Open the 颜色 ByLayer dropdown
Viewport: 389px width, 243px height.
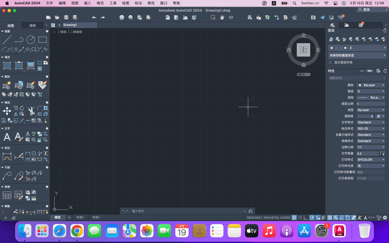370,85
